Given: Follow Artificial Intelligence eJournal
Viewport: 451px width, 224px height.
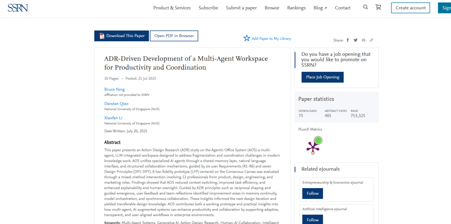Looking at the screenshot, I should tap(313, 220).
